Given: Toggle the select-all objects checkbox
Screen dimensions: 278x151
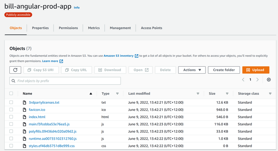Looking at the screenshot, I should [11, 94].
